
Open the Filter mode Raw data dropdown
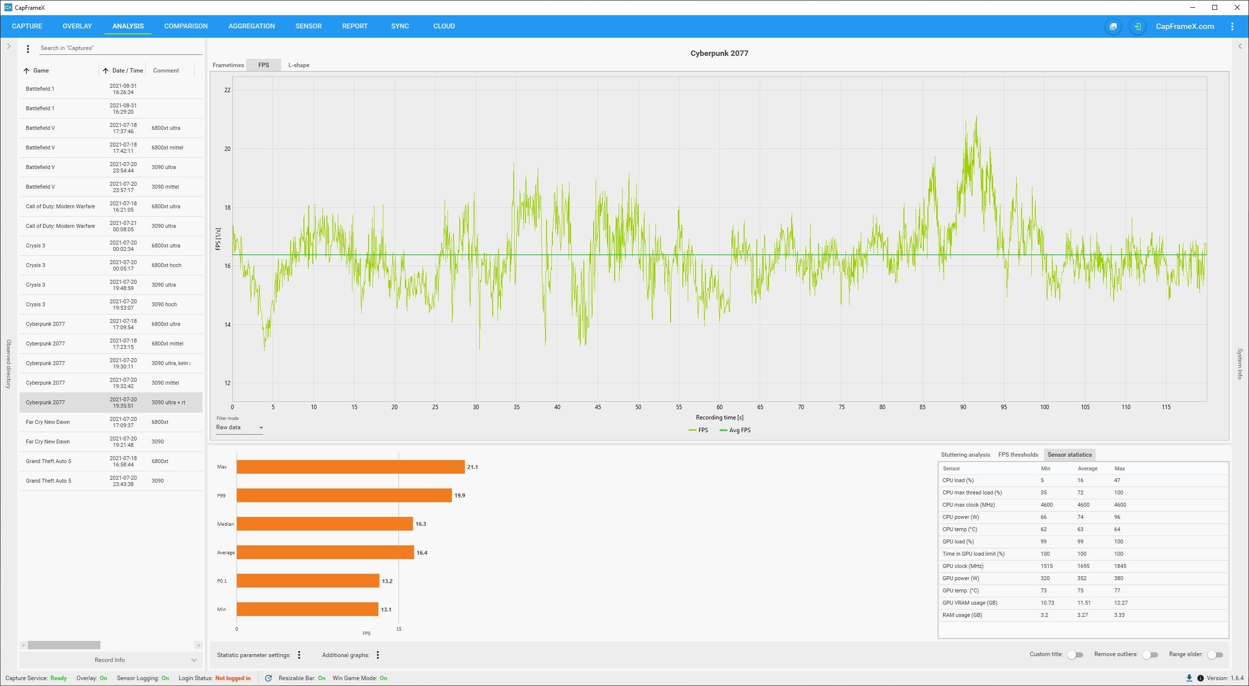[240, 427]
